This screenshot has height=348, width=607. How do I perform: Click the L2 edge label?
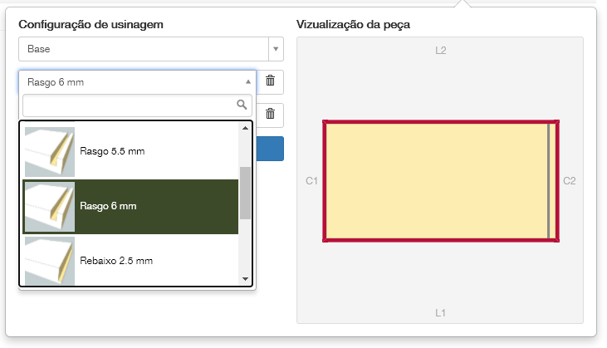[441, 51]
